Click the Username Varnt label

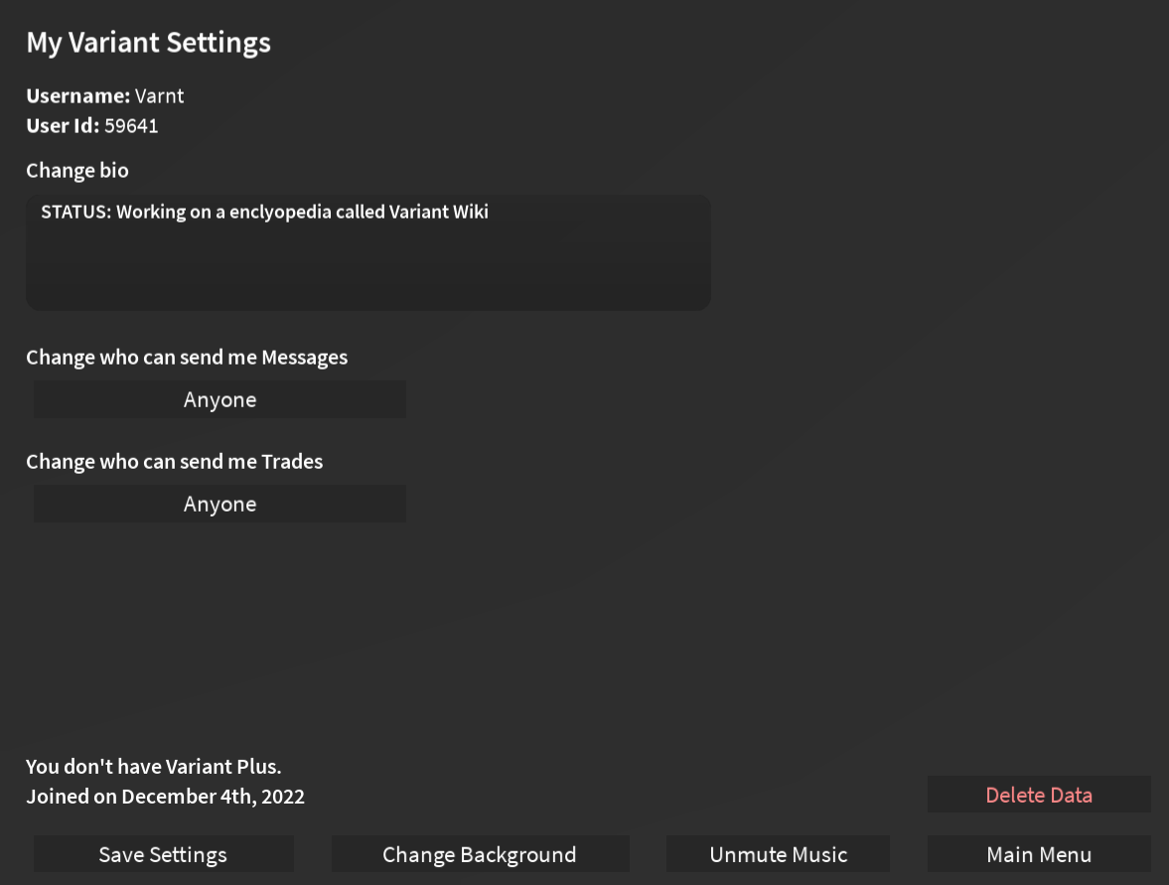[104, 95]
